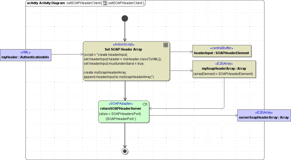The image size is (291, 160).
Task: Click the gear icon on Set SOAP Header Array
Action: coord(166,45)
